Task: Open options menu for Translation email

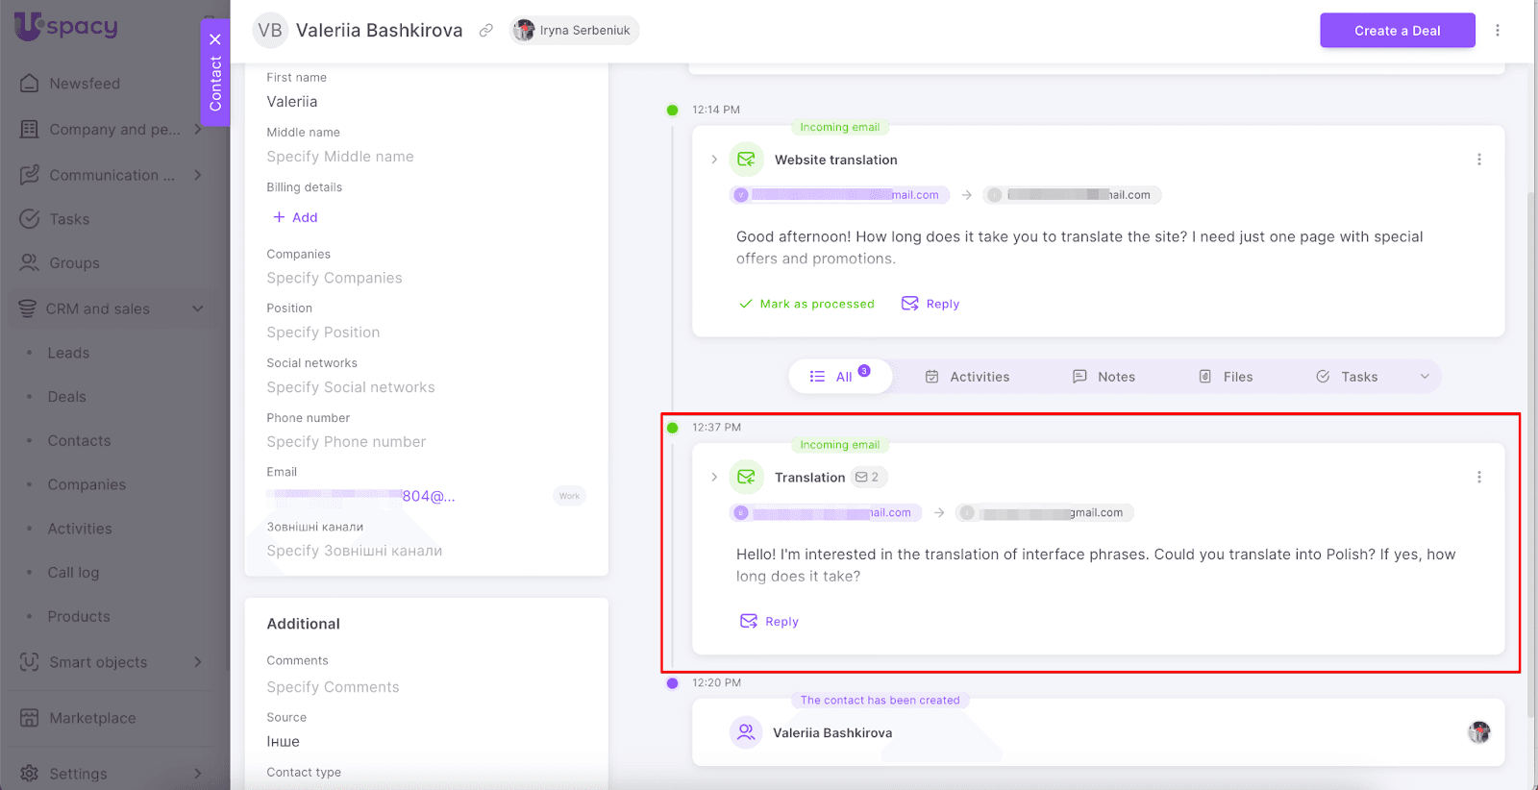Action: [x=1478, y=478]
